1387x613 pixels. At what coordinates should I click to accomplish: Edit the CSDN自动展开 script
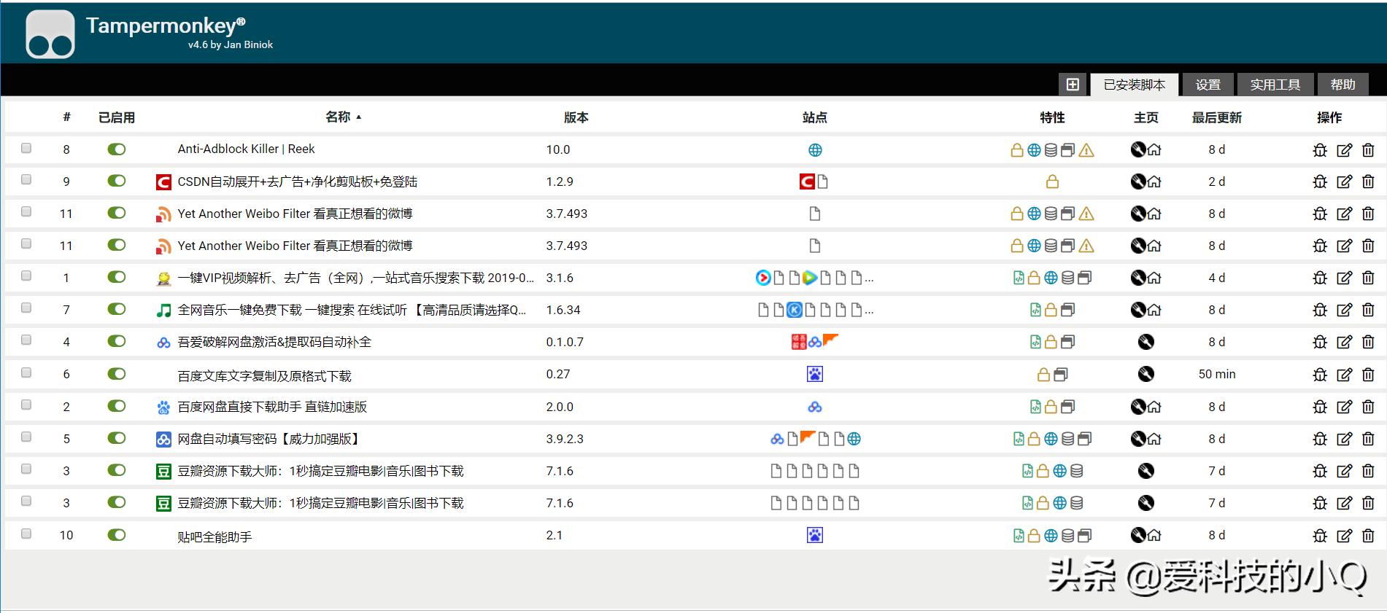[1344, 181]
